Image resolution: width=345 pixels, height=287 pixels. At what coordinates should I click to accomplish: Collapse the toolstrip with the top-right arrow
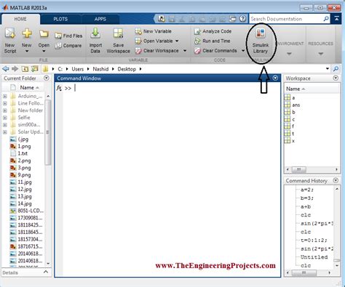pyautogui.click(x=336, y=18)
